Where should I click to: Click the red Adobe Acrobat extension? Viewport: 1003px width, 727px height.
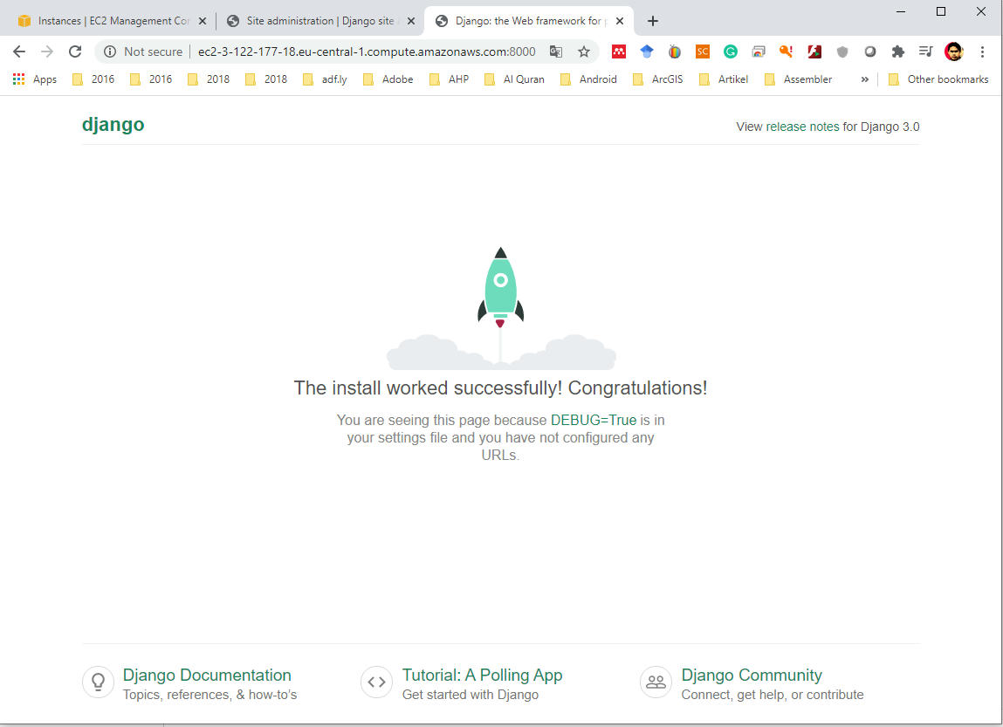point(814,51)
